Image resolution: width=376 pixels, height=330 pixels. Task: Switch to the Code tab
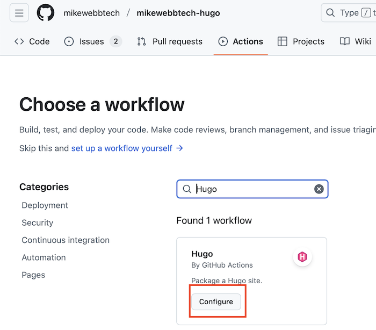[32, 41]
